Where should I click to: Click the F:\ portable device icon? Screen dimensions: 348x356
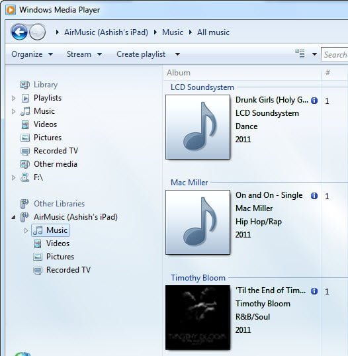pos(24,177)
